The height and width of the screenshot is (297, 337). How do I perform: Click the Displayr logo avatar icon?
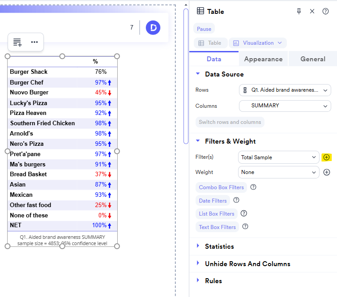coord(153,28)
